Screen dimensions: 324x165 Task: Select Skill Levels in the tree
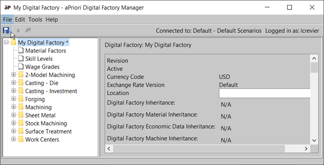[39, 59]
